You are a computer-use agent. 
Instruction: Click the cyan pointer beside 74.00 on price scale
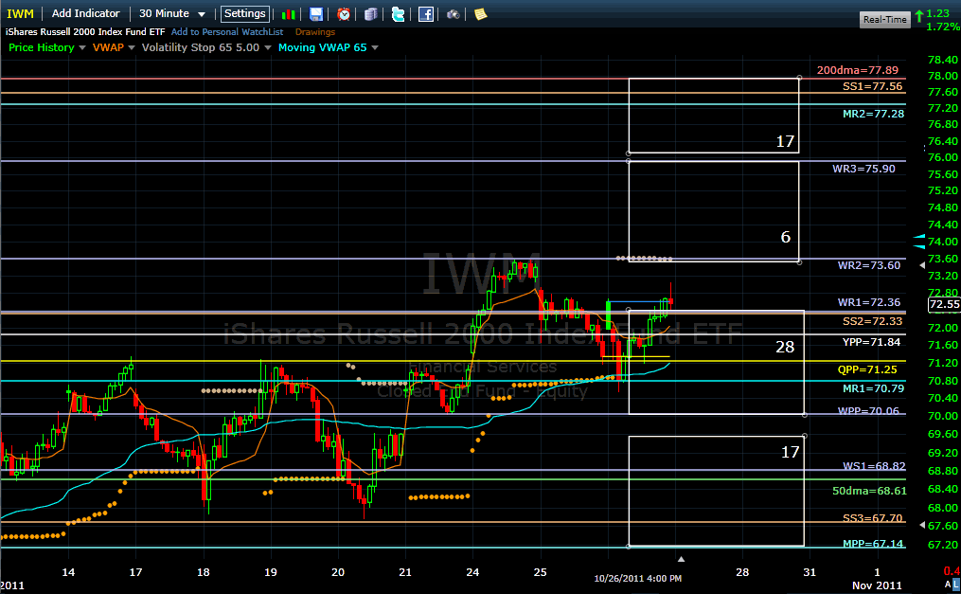pyautogui.click(x=918, y=242)
